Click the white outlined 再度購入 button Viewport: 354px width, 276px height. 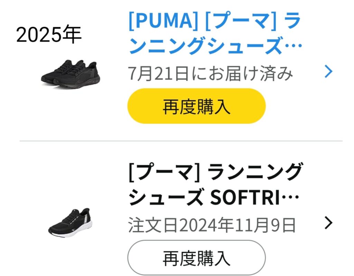tap(196, 258)
